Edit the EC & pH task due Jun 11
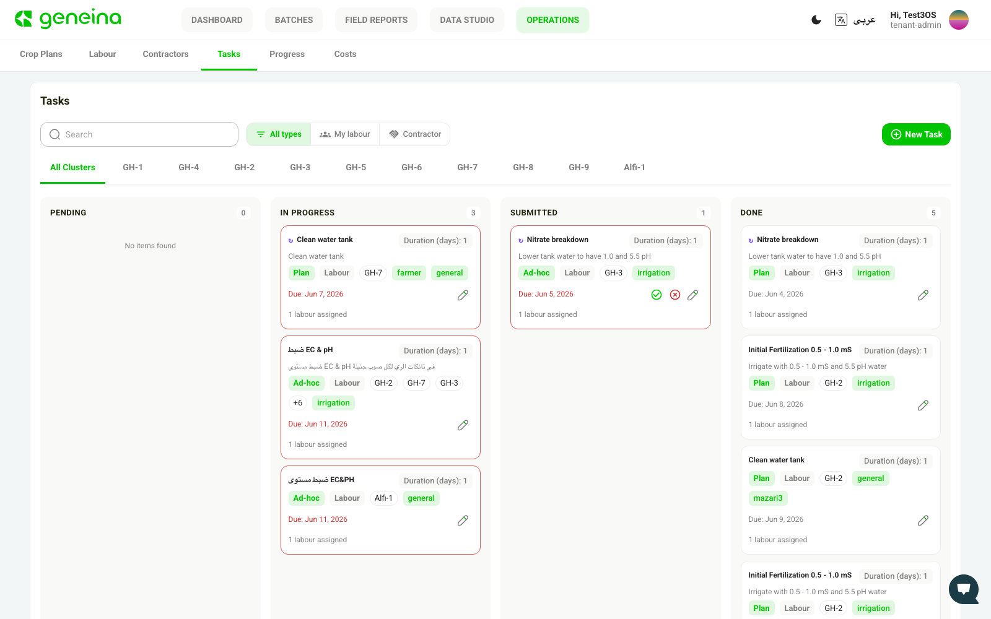The image size is (991, 619). point(463,425)
